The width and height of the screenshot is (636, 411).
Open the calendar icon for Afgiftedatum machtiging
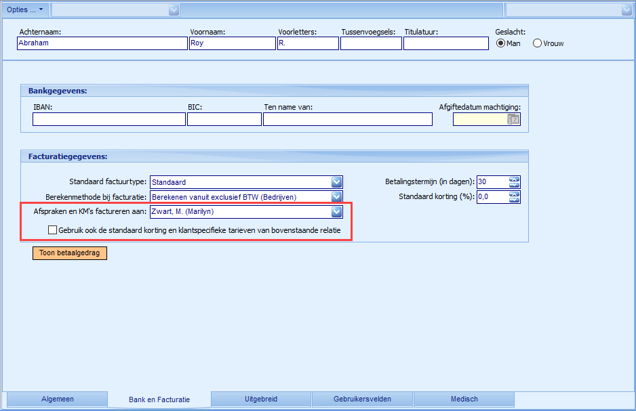(x=513, y=120)
